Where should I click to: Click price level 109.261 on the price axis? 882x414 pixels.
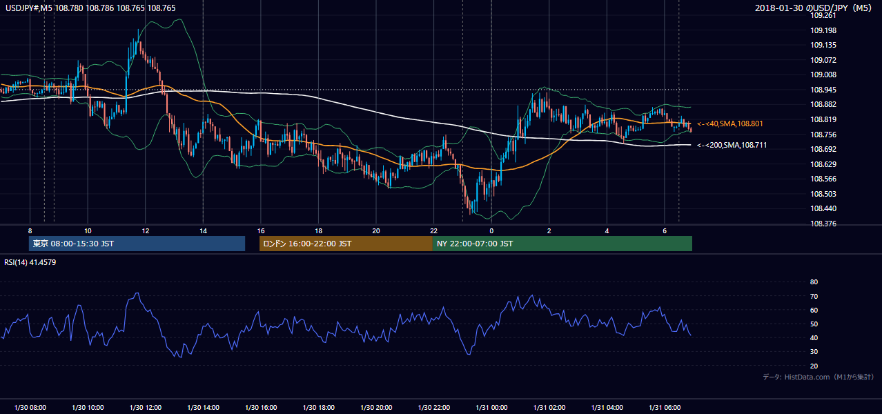[x=824, y=16]
